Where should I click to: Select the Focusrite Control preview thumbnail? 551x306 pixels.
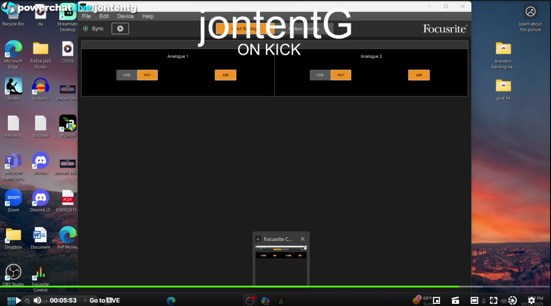pyautogui.click(x=281, y=265)
